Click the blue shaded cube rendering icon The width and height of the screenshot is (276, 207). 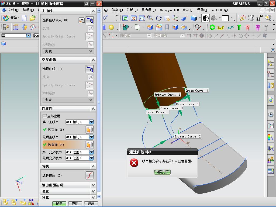pyautogui.click(x=194, y=18)
